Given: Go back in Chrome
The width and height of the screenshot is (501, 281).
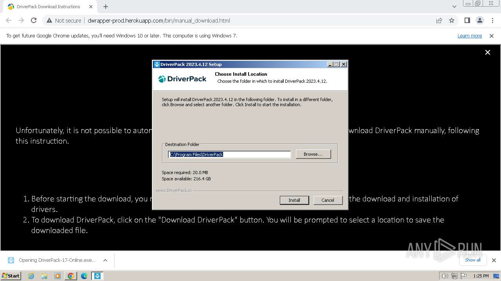Looking at the screenshot, I should [9, 21].
